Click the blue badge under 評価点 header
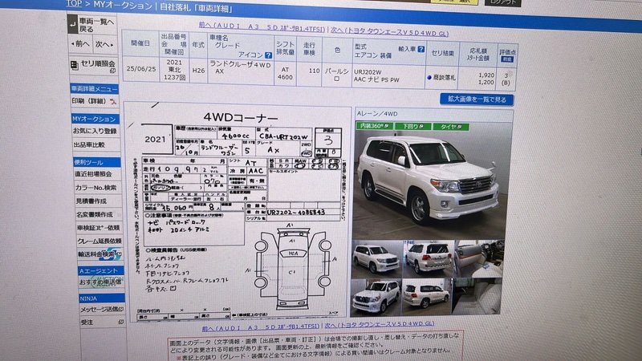 tap(507, 59)
